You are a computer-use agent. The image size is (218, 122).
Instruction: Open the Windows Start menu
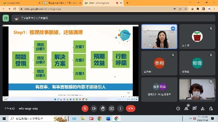[4, 118]
